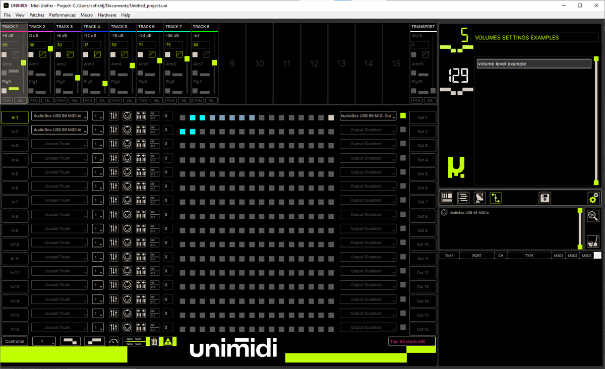This screenshot has height=369, width=605.
Task: Click the curve icon on Track 8
Action: (207, 54)
